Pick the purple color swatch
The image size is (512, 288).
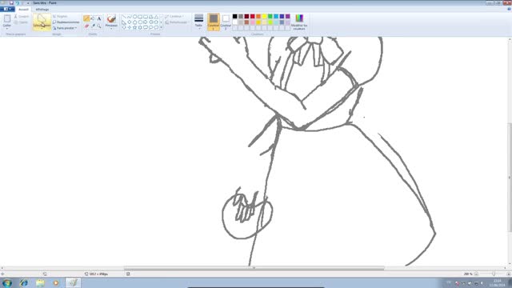tap(288, 16)
